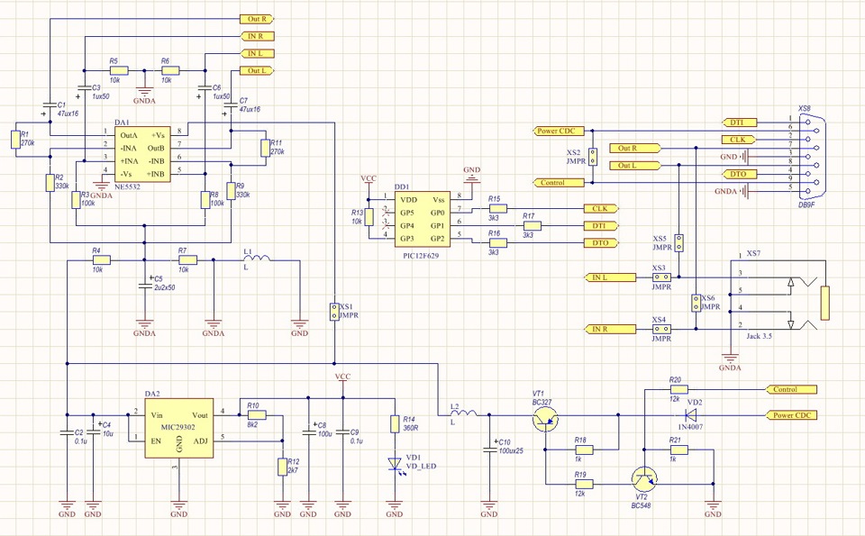Click resistor R7 10k symbol
The image size is (865, 536).
(x=187, y=259)
